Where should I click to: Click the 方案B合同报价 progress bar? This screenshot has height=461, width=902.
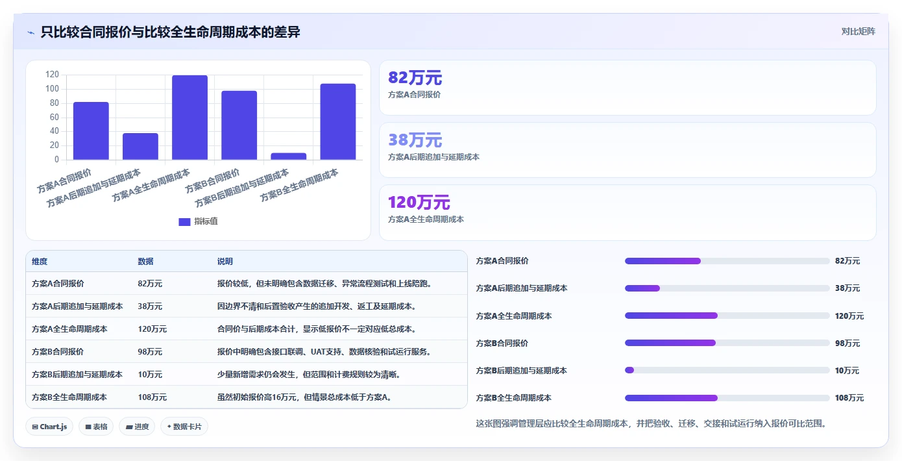click(727, 343)
